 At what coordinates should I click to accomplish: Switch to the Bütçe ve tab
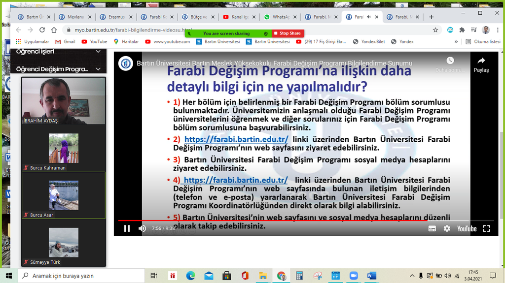click(199, 17)
